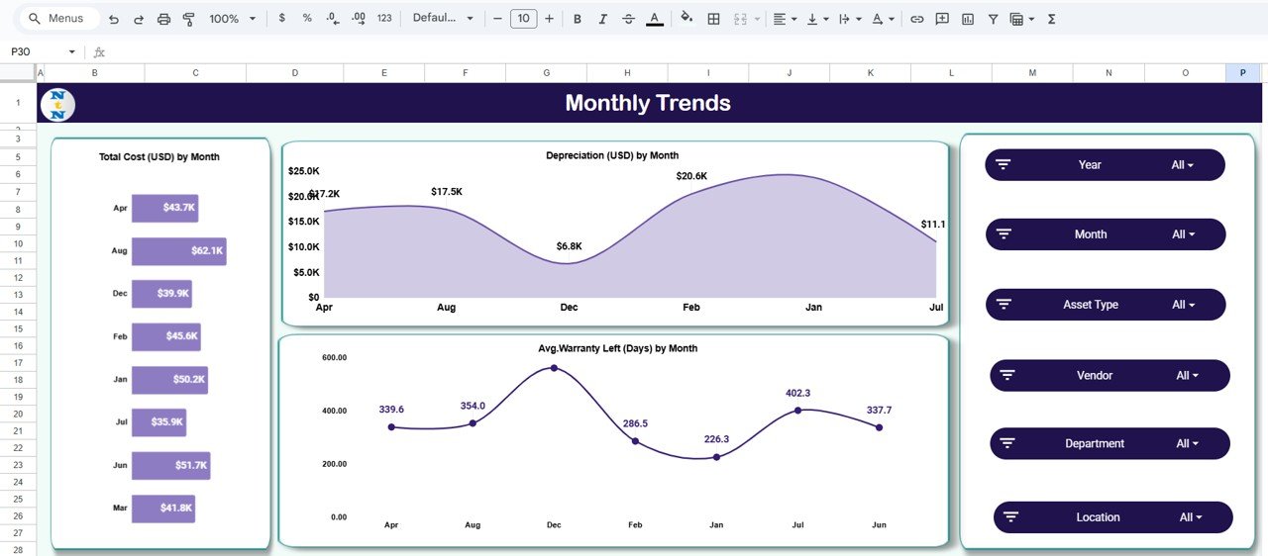Click the font size input field
1268x556 pixels.
(523, 19)
